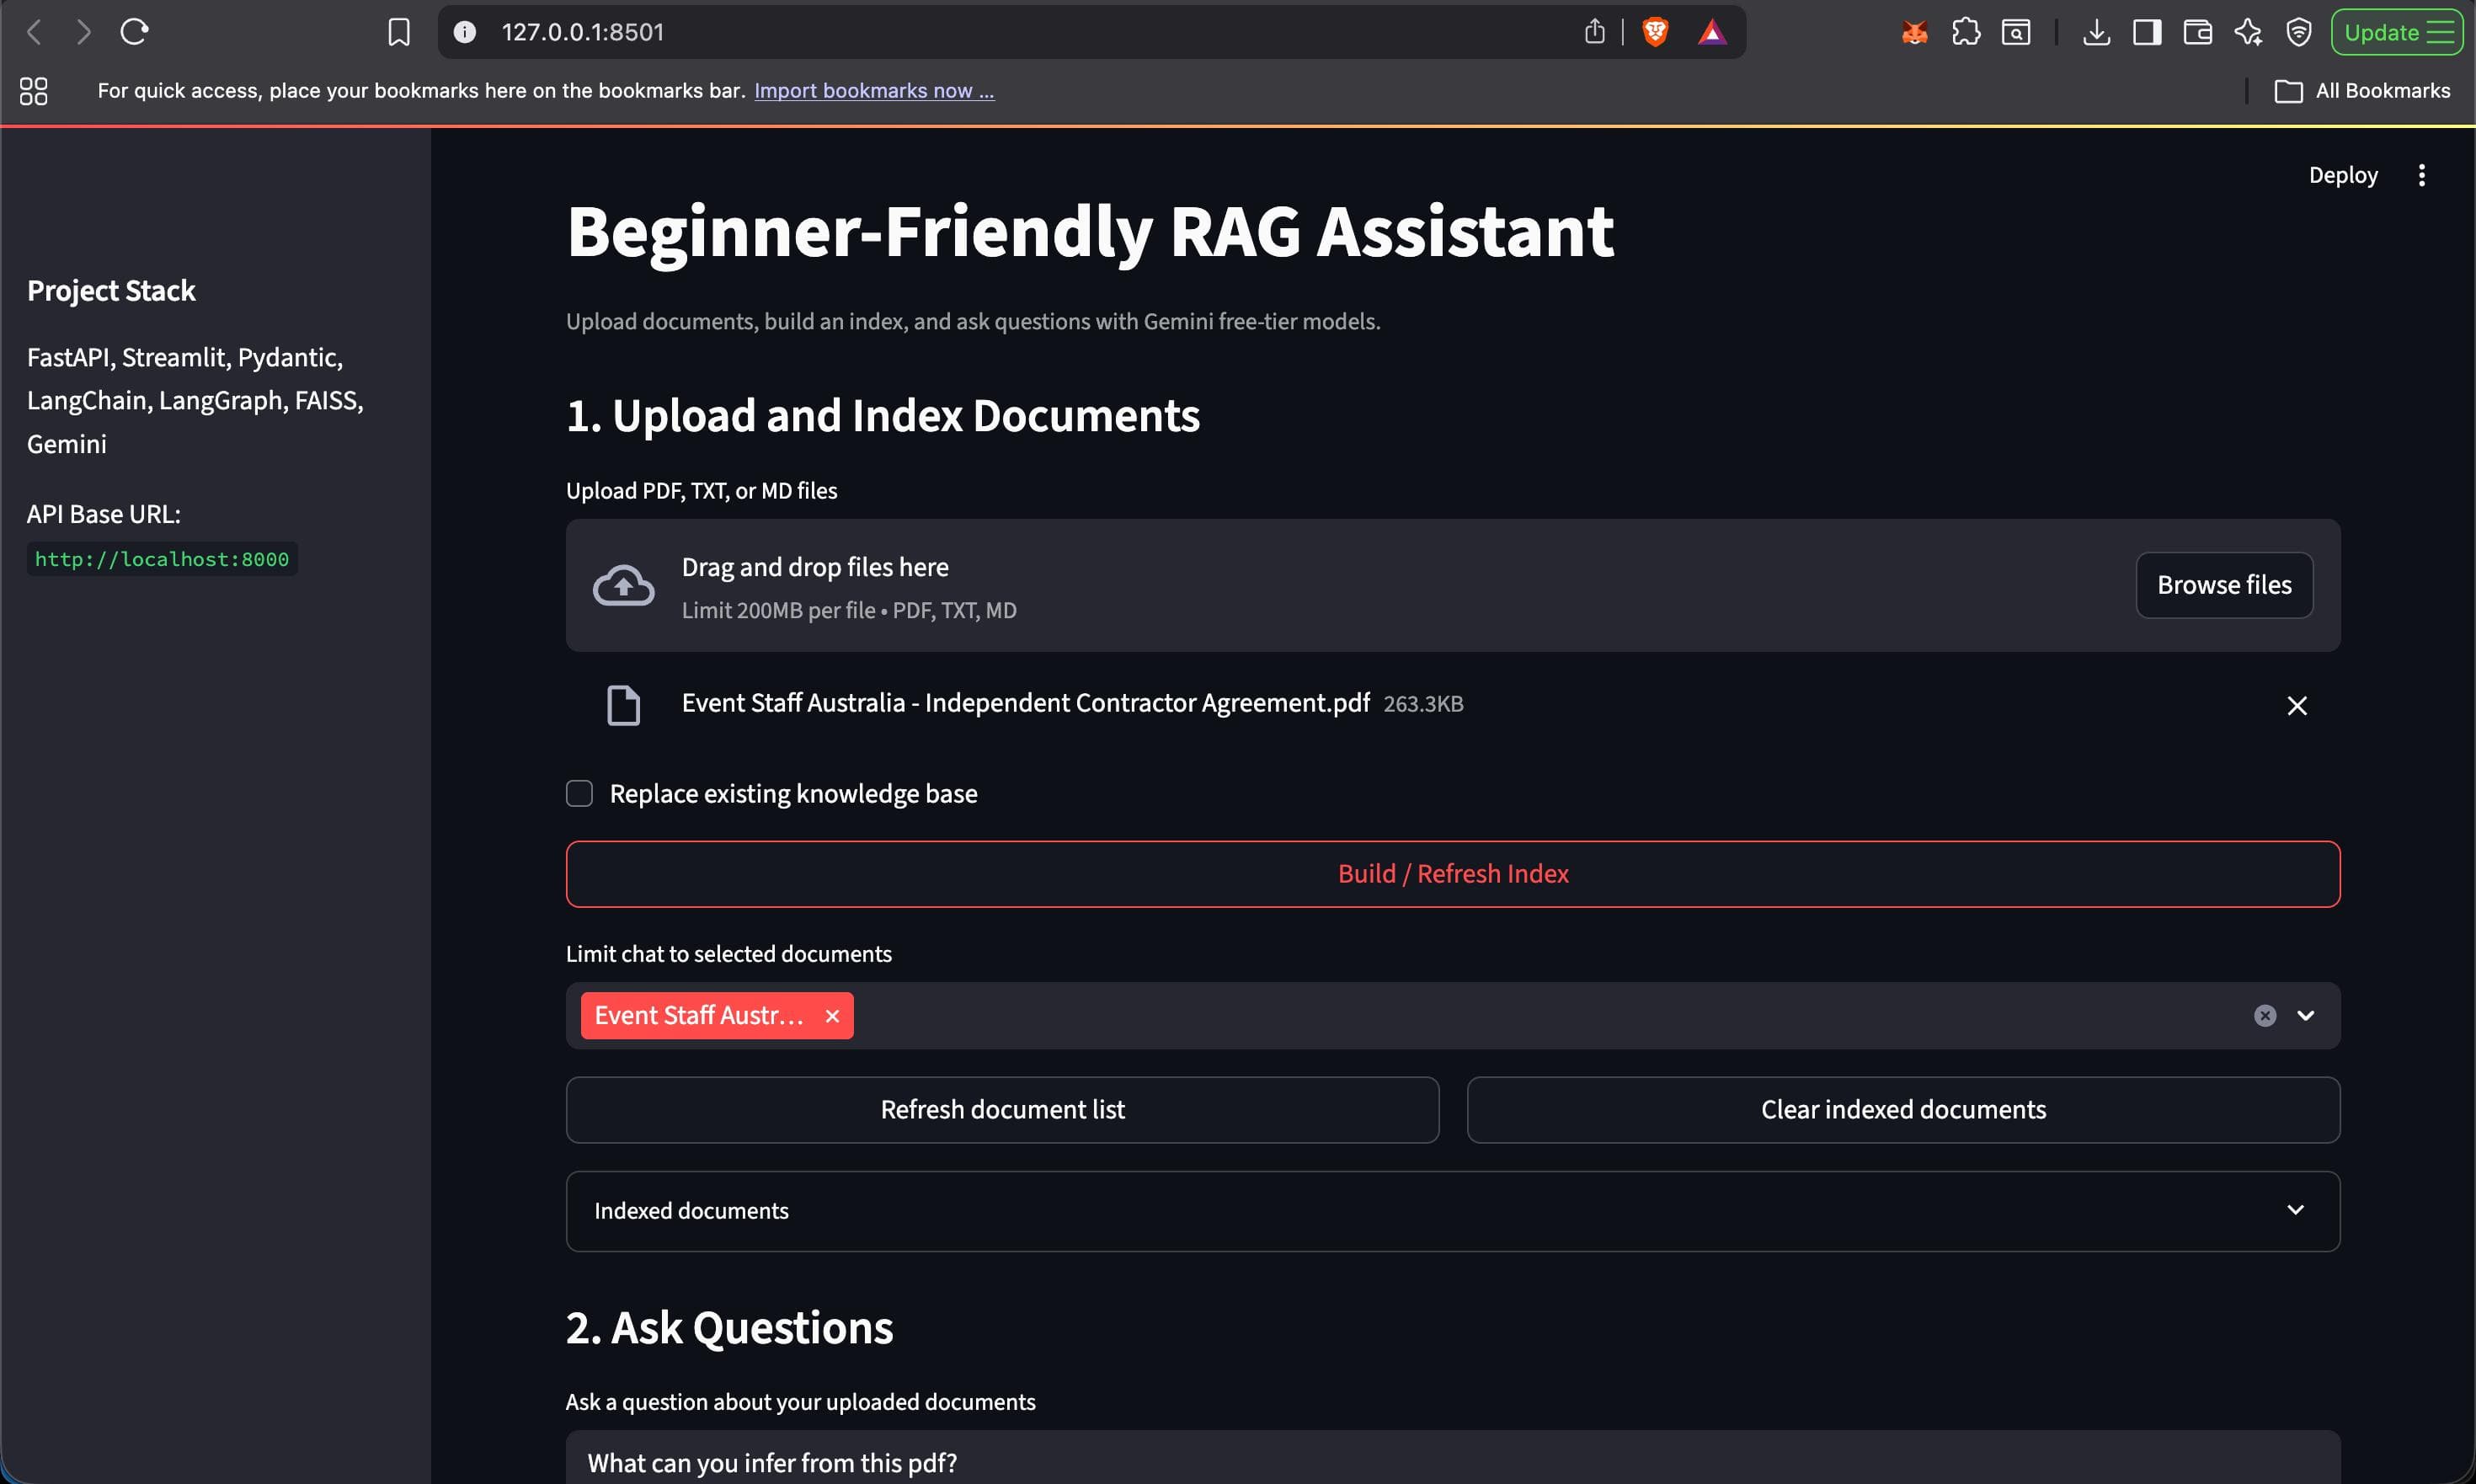Screen dimensions: 2476x1484
Task: Click the Event Staff Austr… chip label
Action: tap(699, 1016)
